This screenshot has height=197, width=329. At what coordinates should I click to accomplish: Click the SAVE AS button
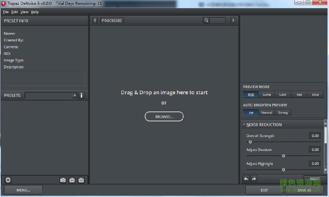point(304,190)
